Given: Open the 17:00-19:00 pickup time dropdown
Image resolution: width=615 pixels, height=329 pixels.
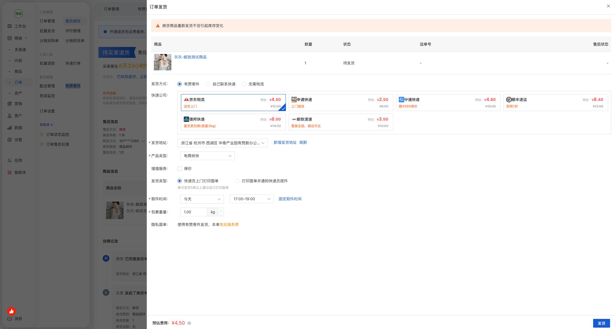Looking at the screenshot, I should tap(252, 199).
